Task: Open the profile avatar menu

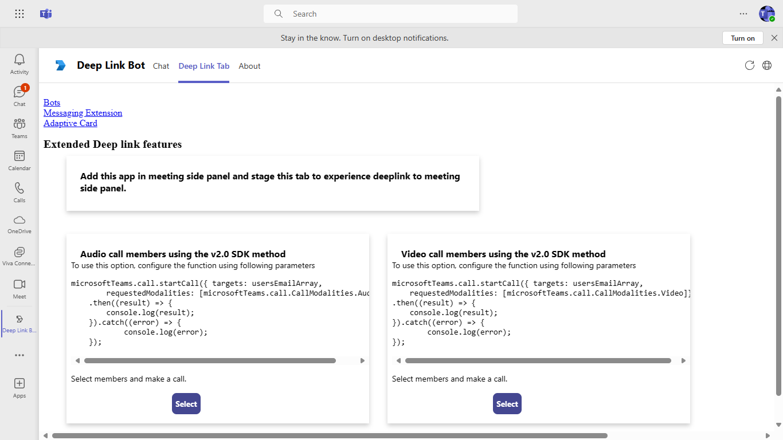Action: 767,14
